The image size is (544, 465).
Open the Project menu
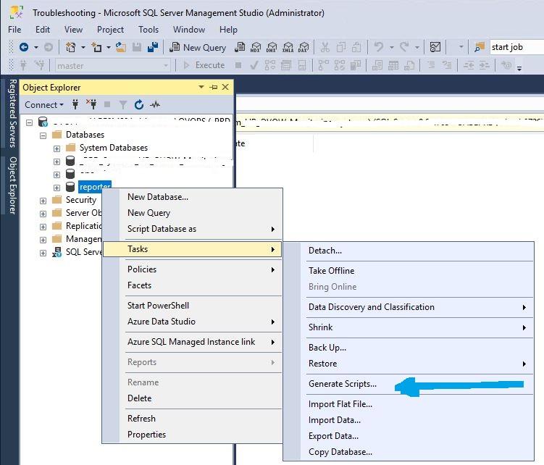[110, 30]
